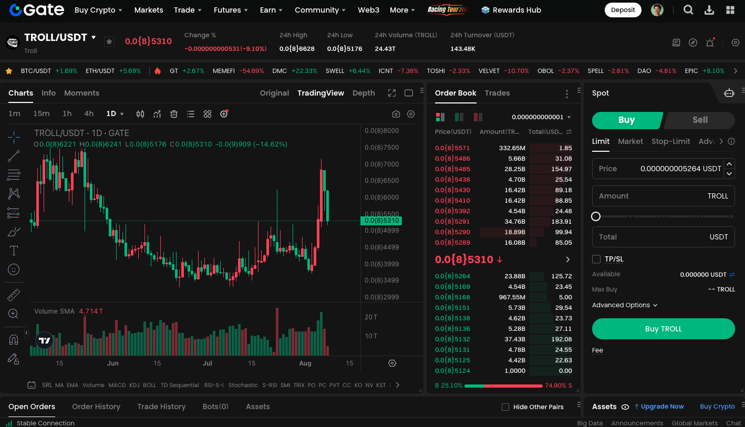Check Hide Other Pairs
The width and height of the screenshot is (745, 427).
(505, 407)
